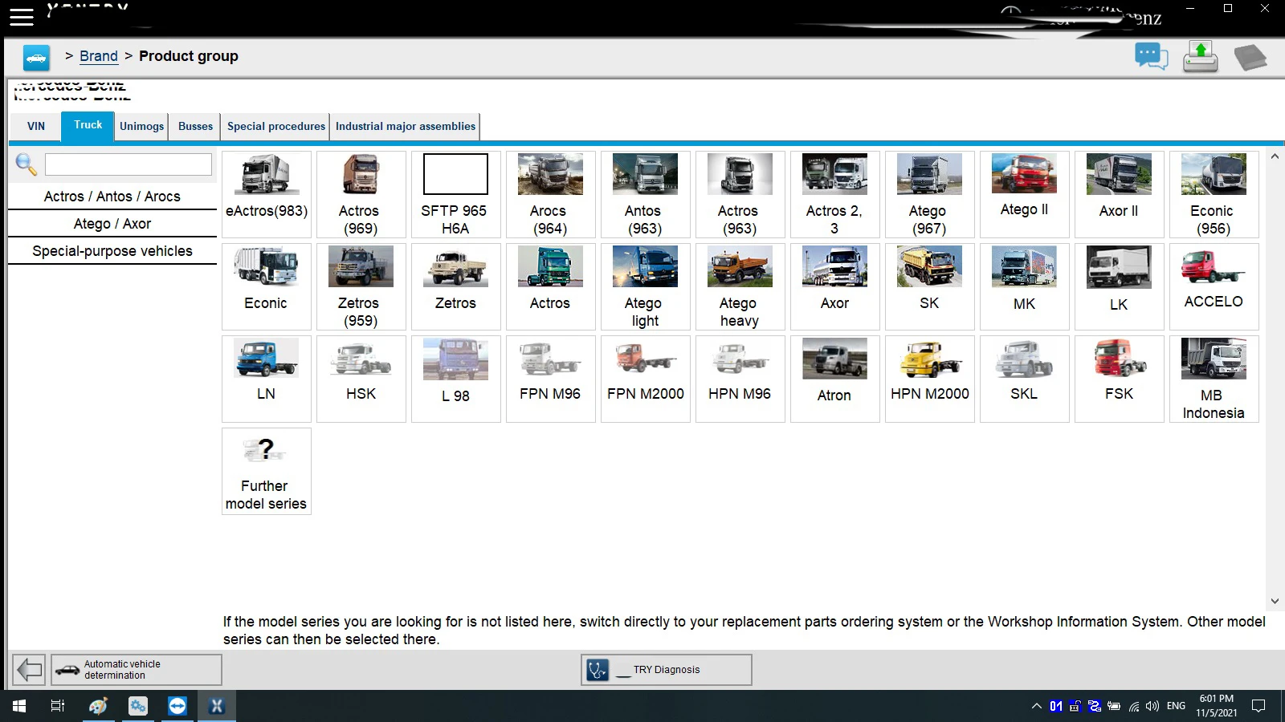This screenshot has height=722, width=1285.
Task: Select the Atego II truck tile
Action: coord(1025,194)
